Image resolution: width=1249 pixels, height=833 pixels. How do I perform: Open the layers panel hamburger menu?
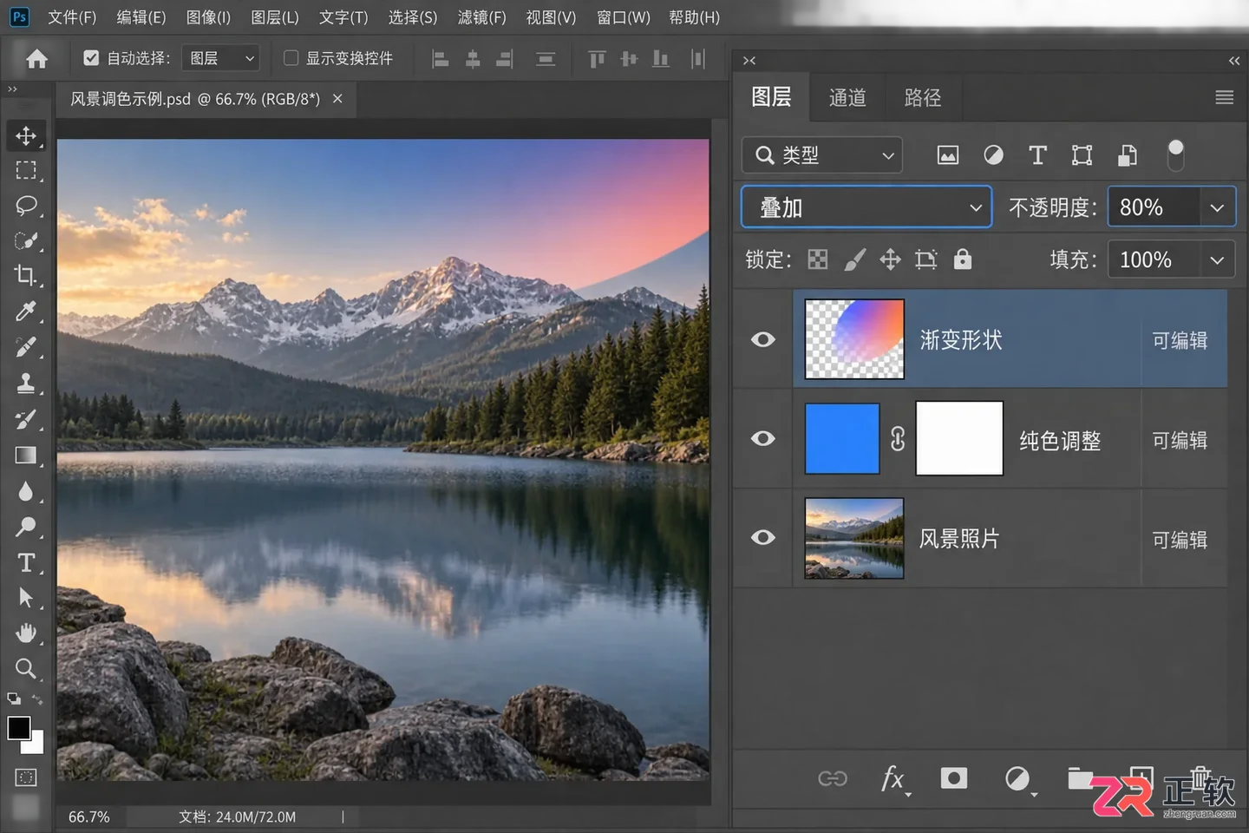[1224, 97]
